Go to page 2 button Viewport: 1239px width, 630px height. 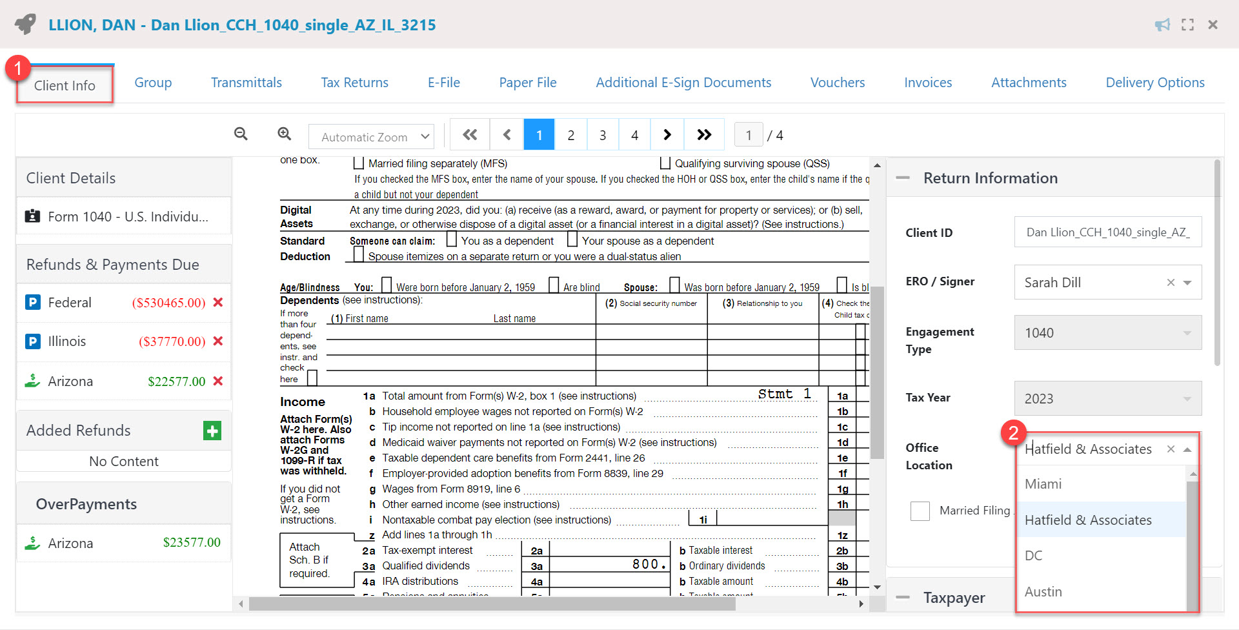pos(570,135)
